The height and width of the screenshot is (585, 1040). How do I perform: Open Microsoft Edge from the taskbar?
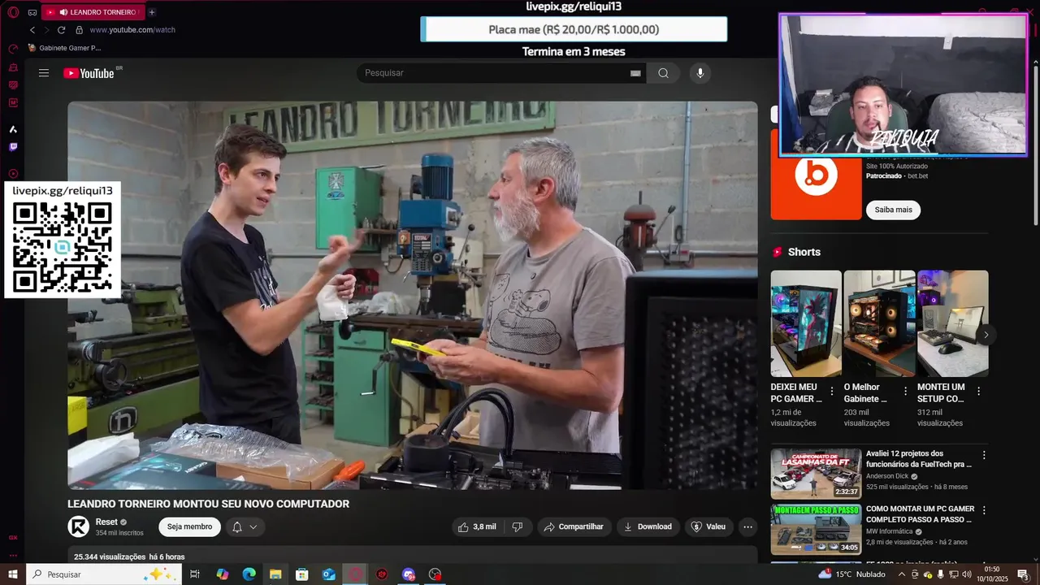pos(249,574)
